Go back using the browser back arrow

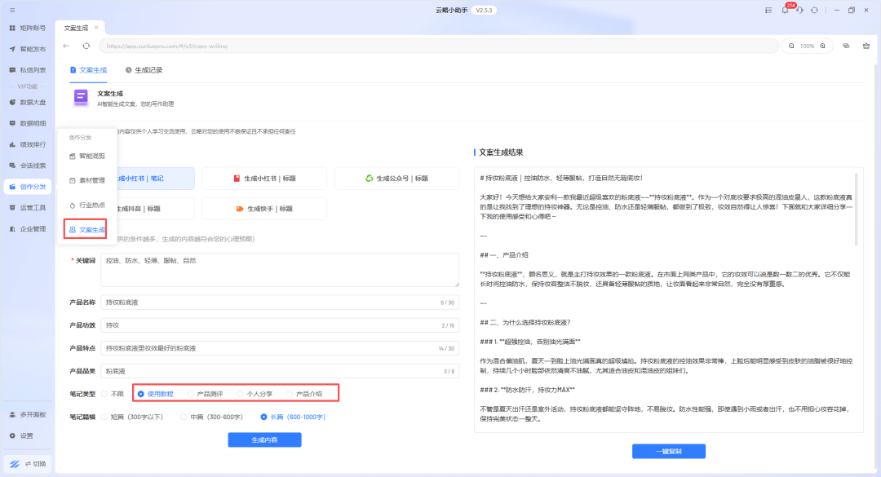tap(66, 46)
